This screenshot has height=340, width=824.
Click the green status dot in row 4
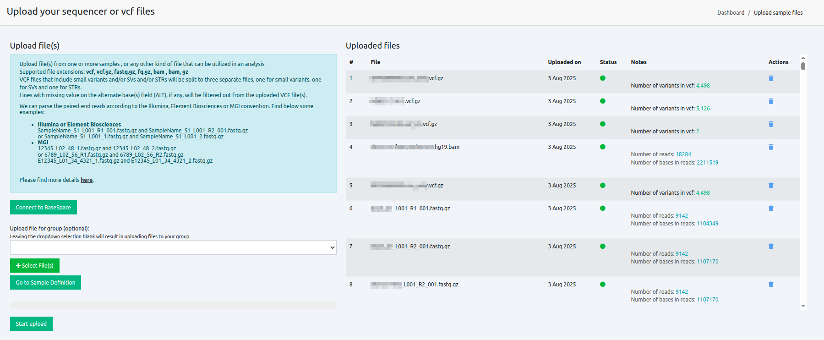[x=603, y=147]
